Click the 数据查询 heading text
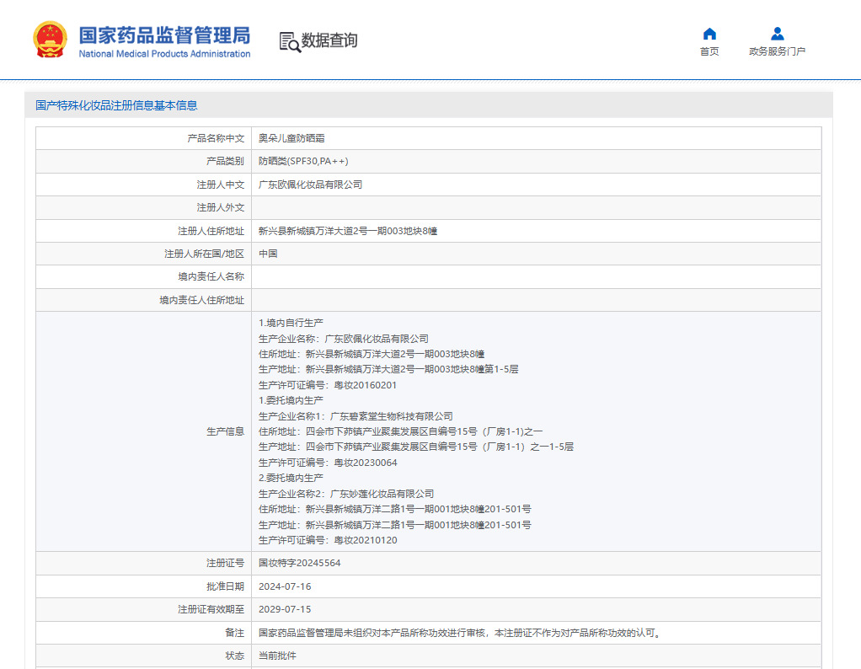This screenshot has width=861, height=669. 329,40
